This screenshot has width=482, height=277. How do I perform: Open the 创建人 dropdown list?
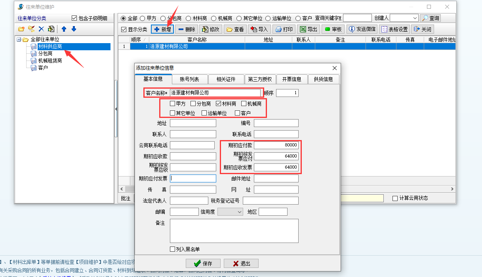coord(415,18)
